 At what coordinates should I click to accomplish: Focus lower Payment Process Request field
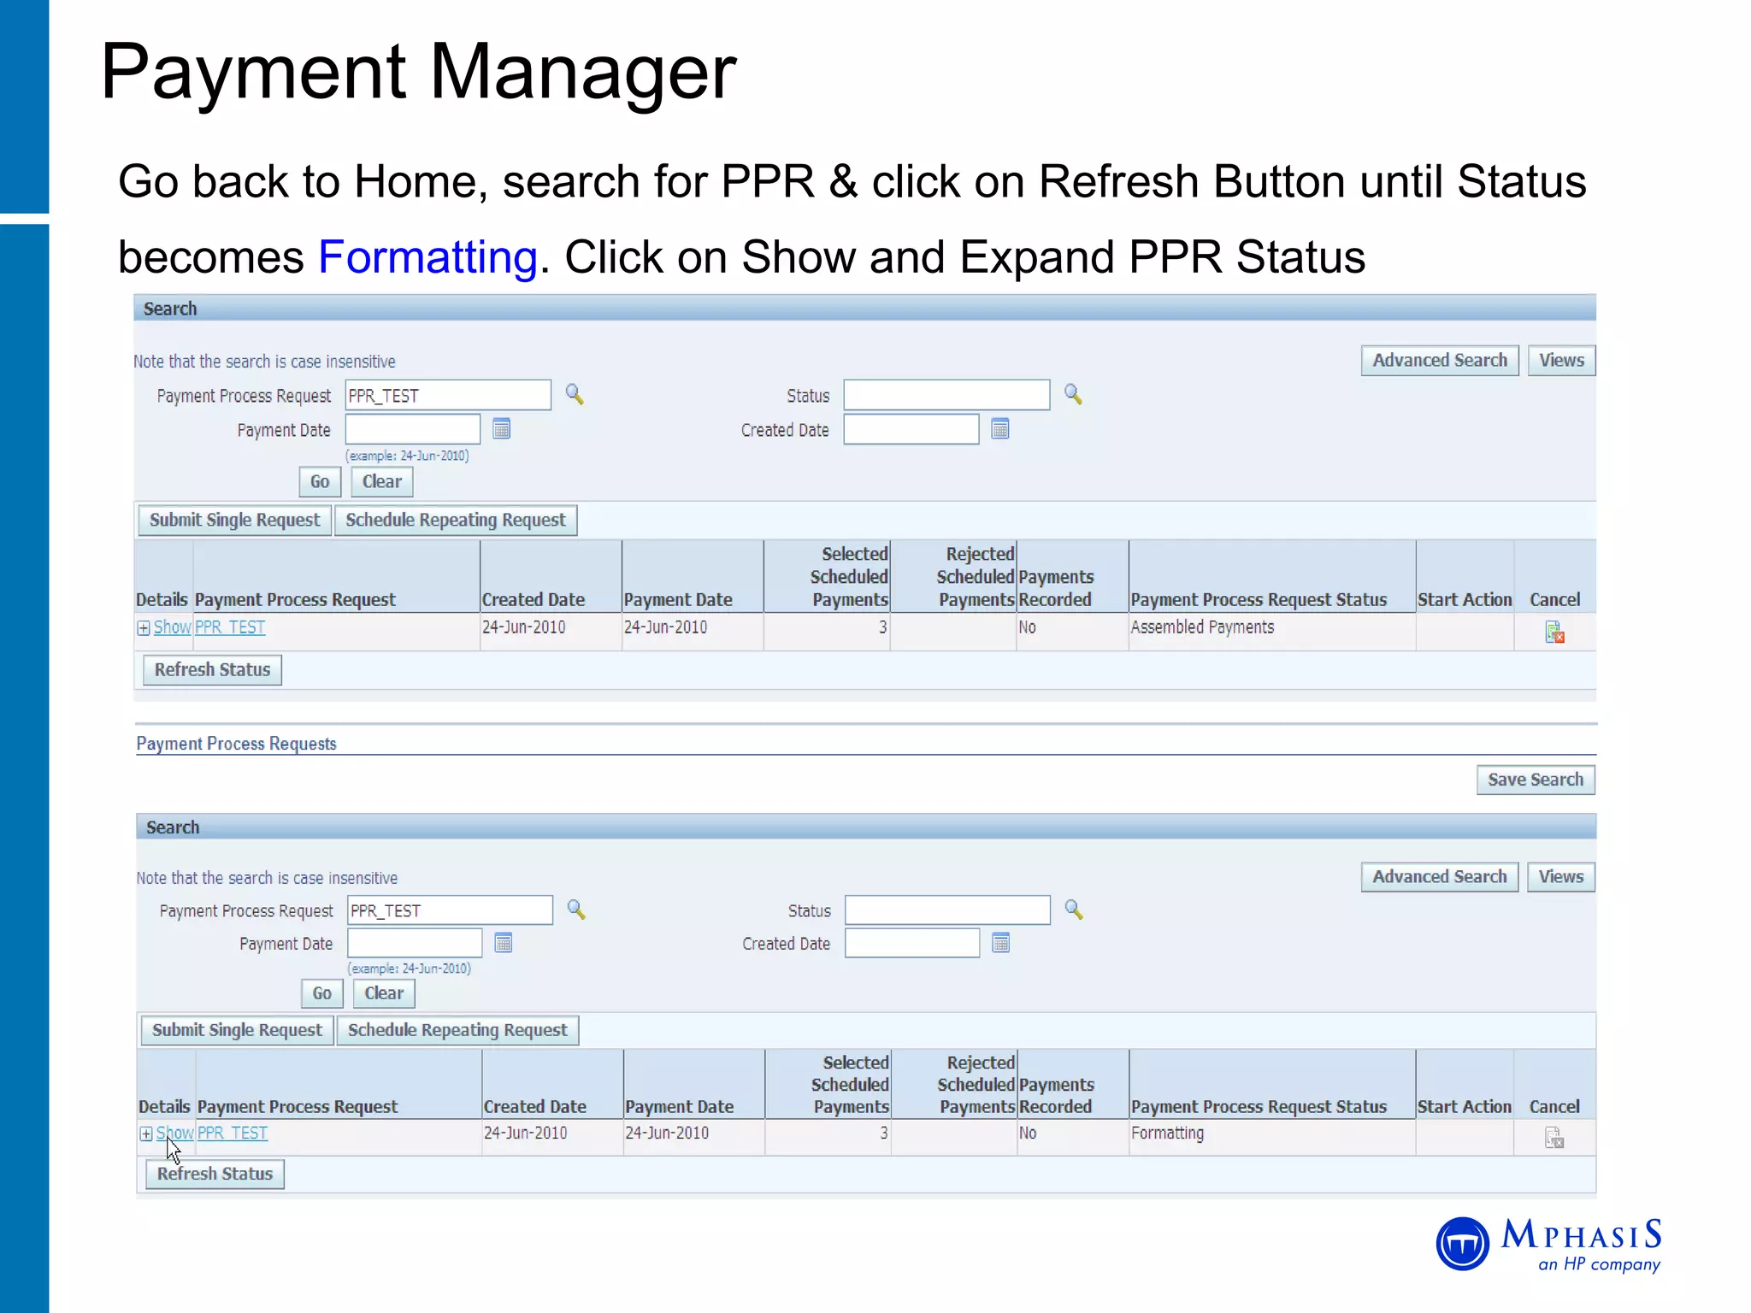[451, 910]
